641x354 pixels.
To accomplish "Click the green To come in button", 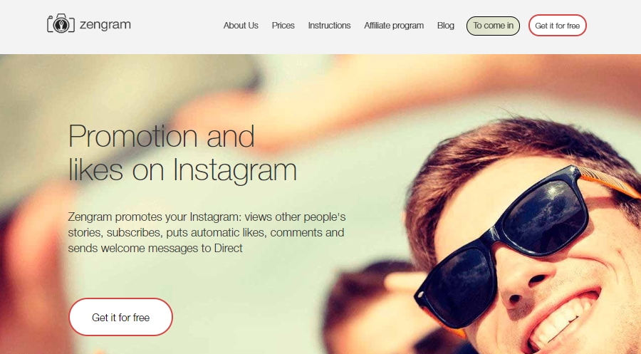I will [x=493, y=26].
